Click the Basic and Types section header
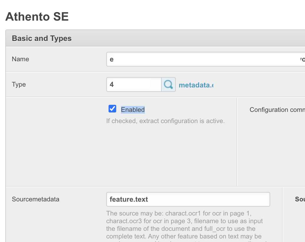 (x=42, y=39)
